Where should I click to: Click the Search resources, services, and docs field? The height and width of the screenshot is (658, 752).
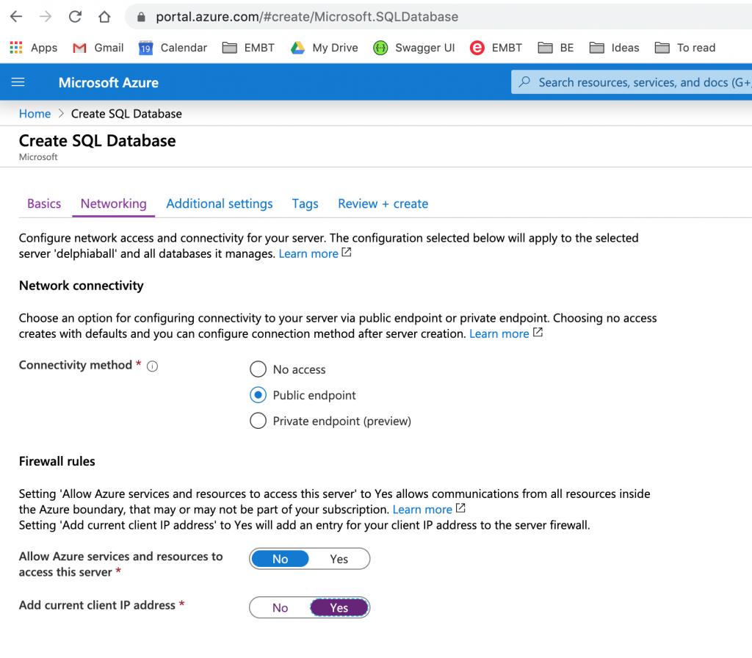coord(632,82)
